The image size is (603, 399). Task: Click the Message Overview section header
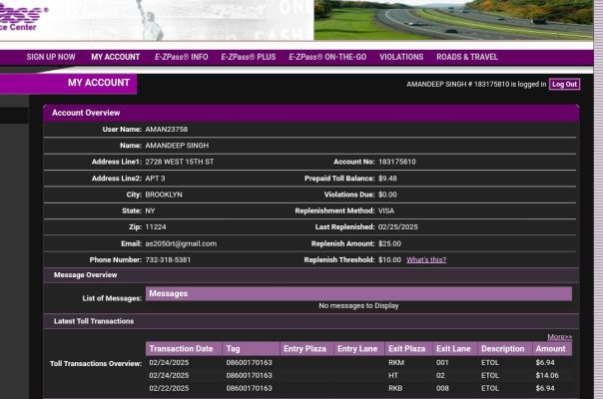[x=85, y=274]
